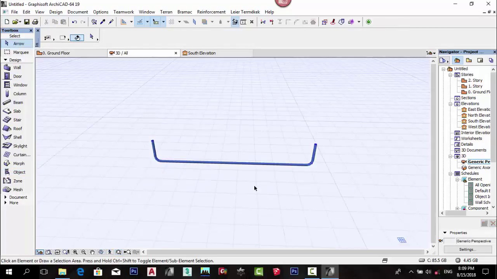Select the Slab tool
Screen dimensions: 497x279
point(17,111)
